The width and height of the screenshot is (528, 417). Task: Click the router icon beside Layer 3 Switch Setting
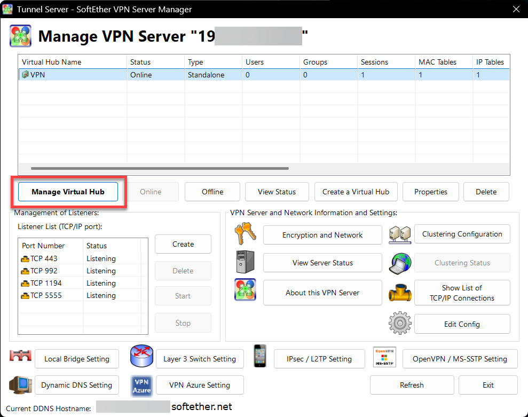pyautogui.click(x=142, y=356)
